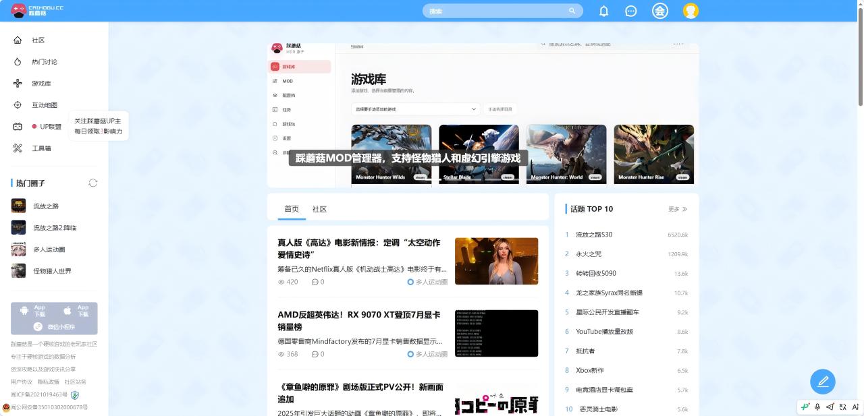Click the 闽公网安备 registration link
This screenshot has height=416, width=864.
click(x=50, y=407)
